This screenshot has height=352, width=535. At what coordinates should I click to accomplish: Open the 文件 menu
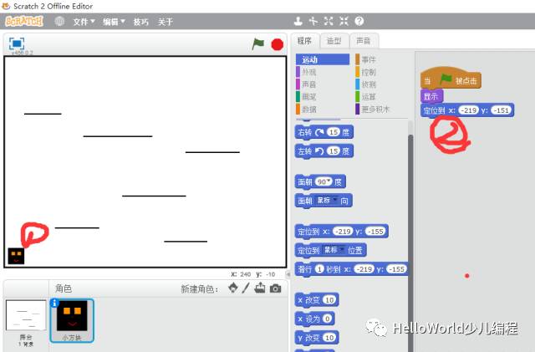84,22
